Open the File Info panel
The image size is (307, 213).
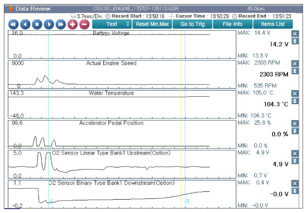233,24
